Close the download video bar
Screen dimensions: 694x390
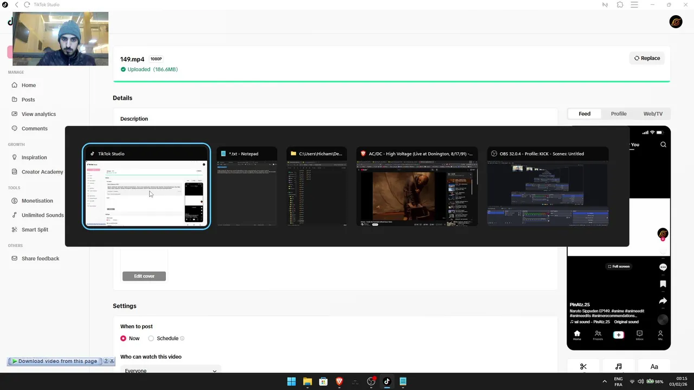pos(112,361)
